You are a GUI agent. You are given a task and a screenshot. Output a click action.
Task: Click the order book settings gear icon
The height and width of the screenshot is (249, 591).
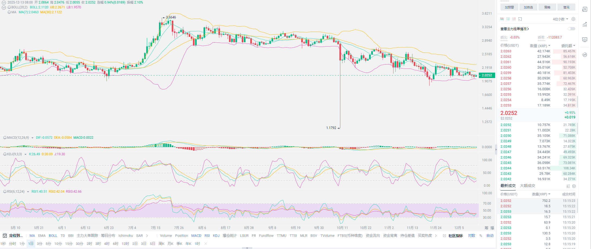pos(573,19)
